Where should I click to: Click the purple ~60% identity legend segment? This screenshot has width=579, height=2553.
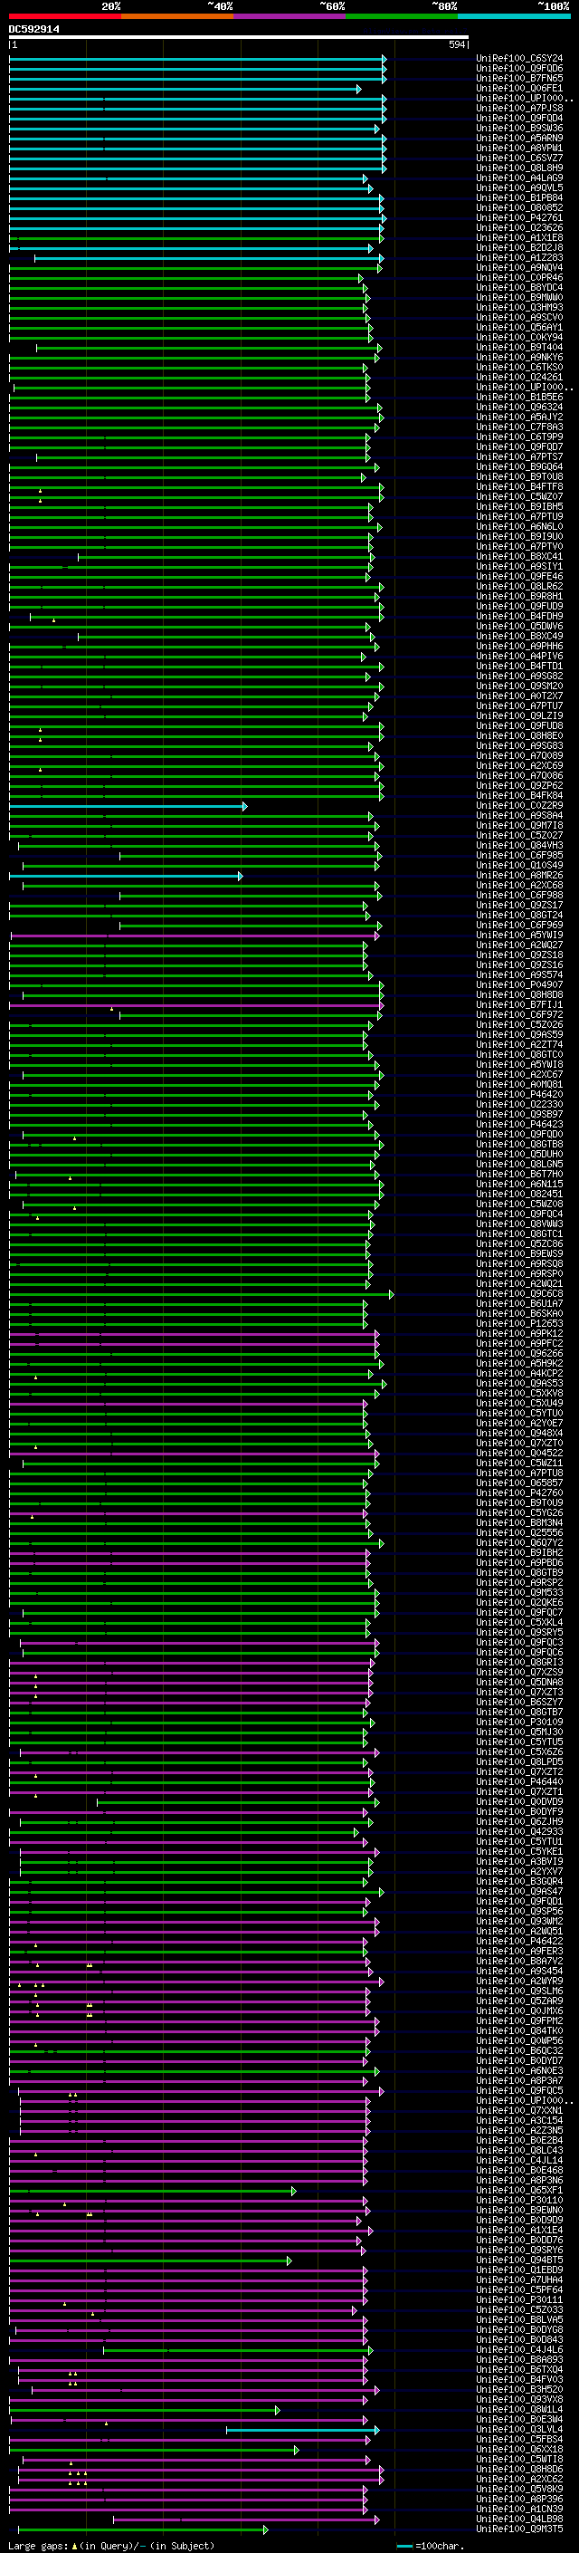(289, 16)
